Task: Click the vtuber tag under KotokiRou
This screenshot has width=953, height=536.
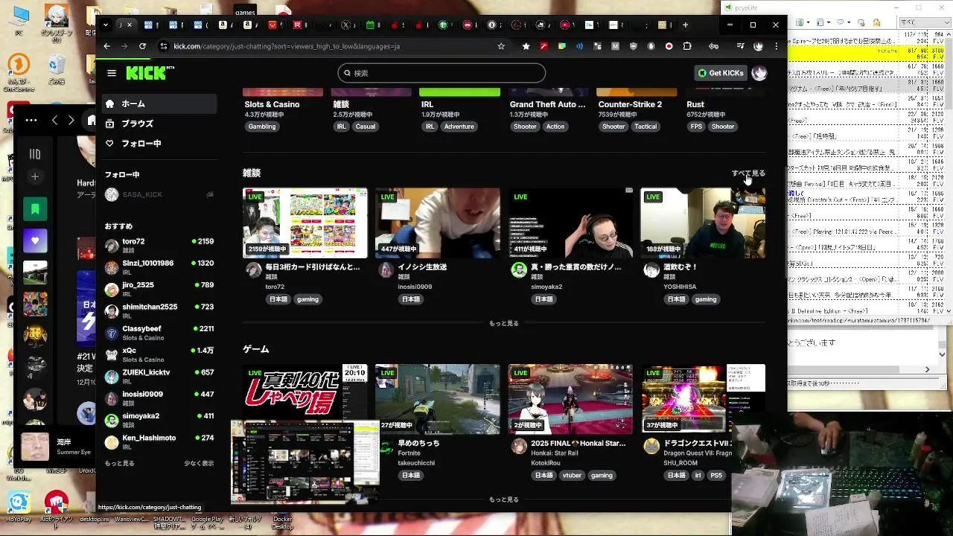Action: point(572,476)
